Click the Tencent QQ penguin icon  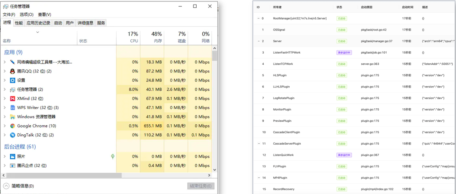[x=12, y=71]
